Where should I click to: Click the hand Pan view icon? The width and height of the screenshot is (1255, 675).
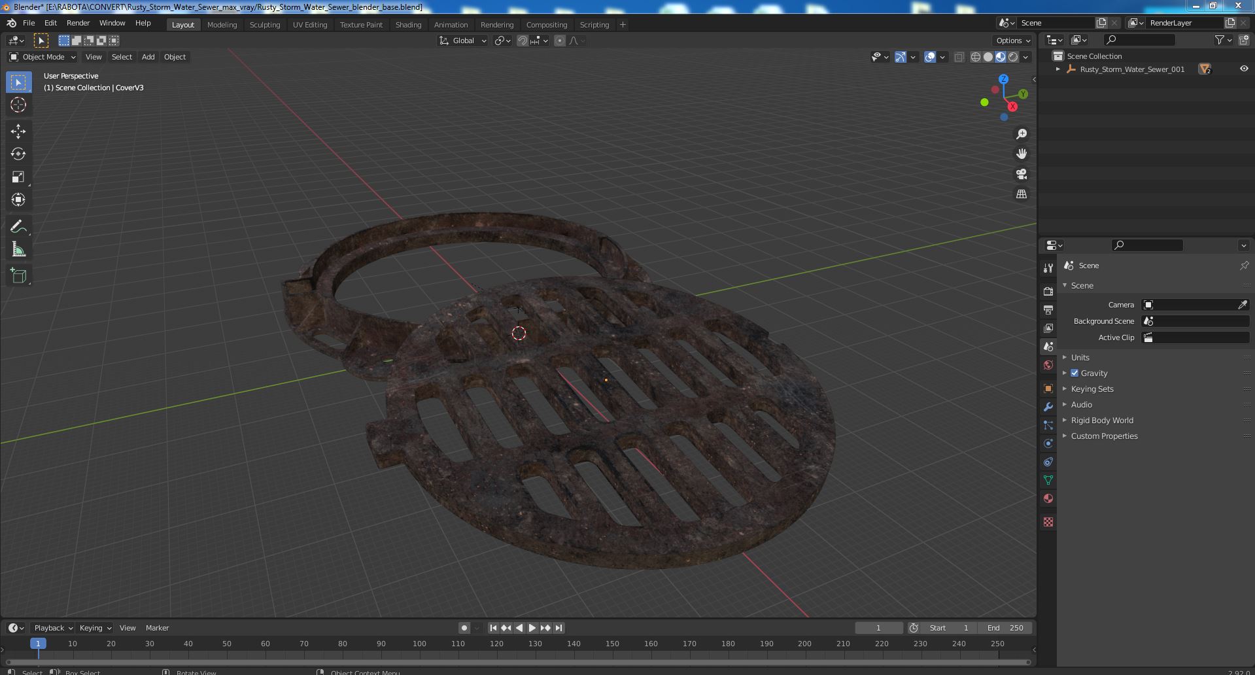point(1022,154)
